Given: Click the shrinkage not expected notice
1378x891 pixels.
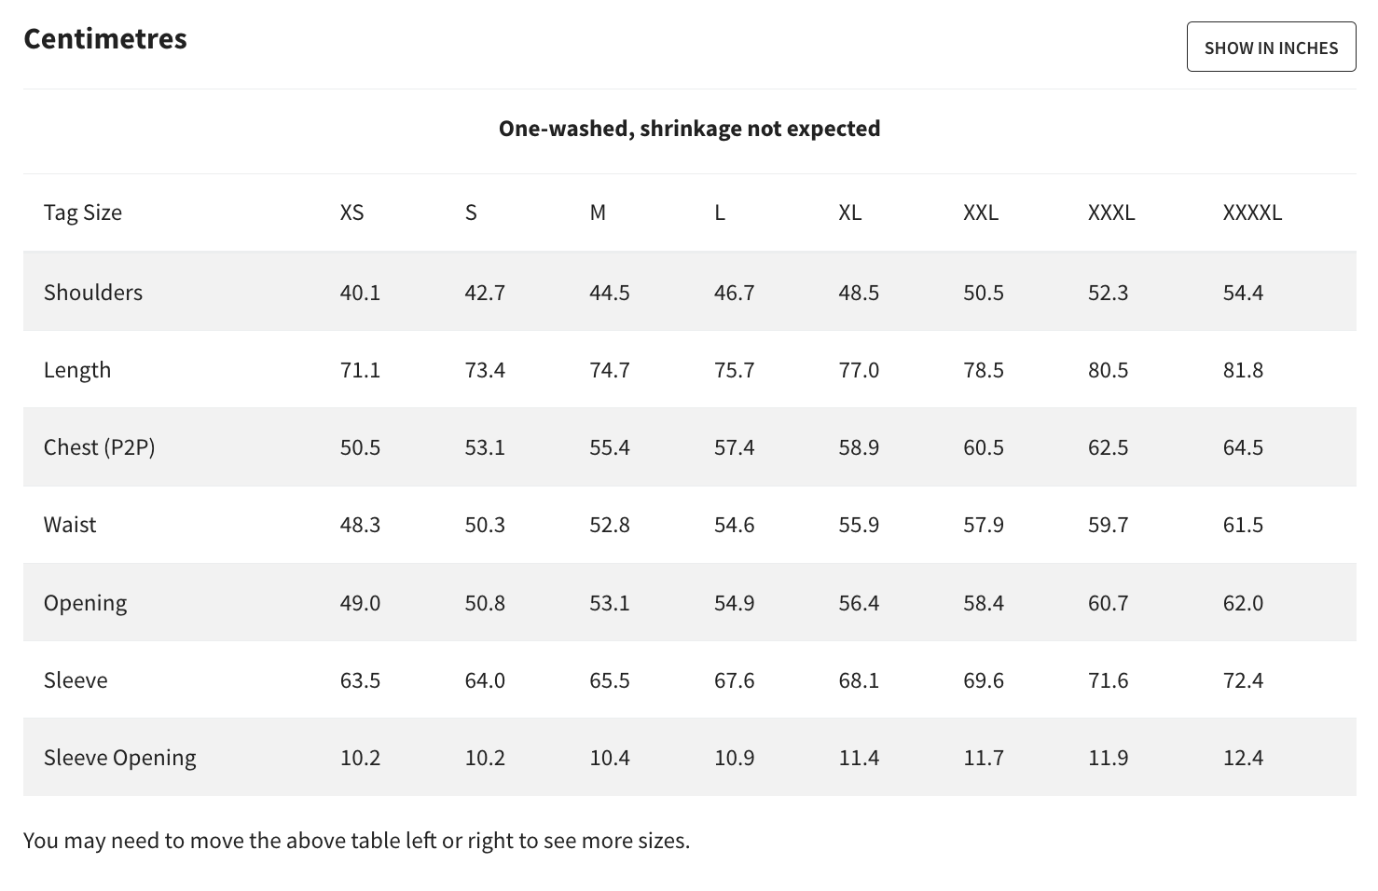Looking at the screenshot, I should pyautogui.click(x=689, y=129).
